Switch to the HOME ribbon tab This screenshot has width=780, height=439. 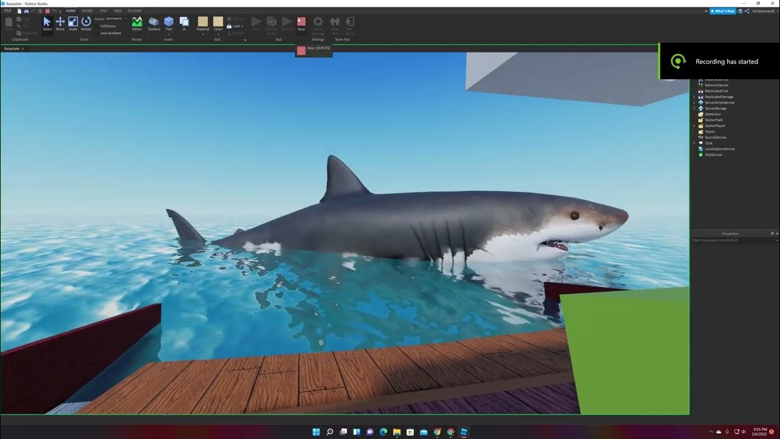click(x=71, y=11)
